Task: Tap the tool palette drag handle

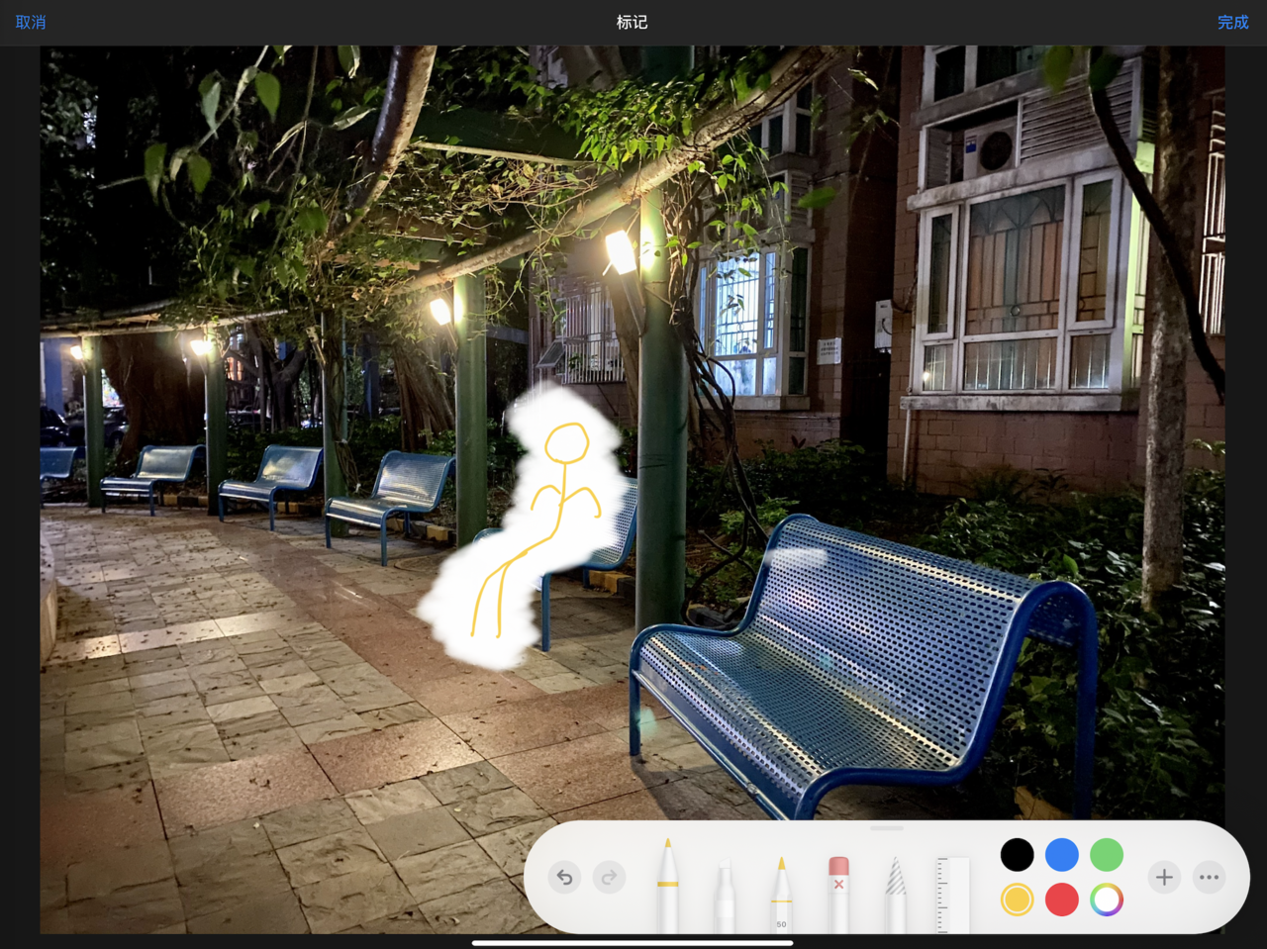Action: coord(887,828)
